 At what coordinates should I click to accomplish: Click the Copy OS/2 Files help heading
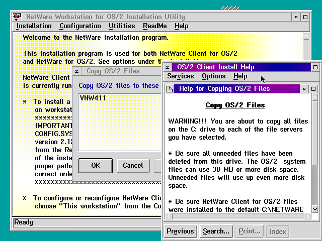point(235,105)
